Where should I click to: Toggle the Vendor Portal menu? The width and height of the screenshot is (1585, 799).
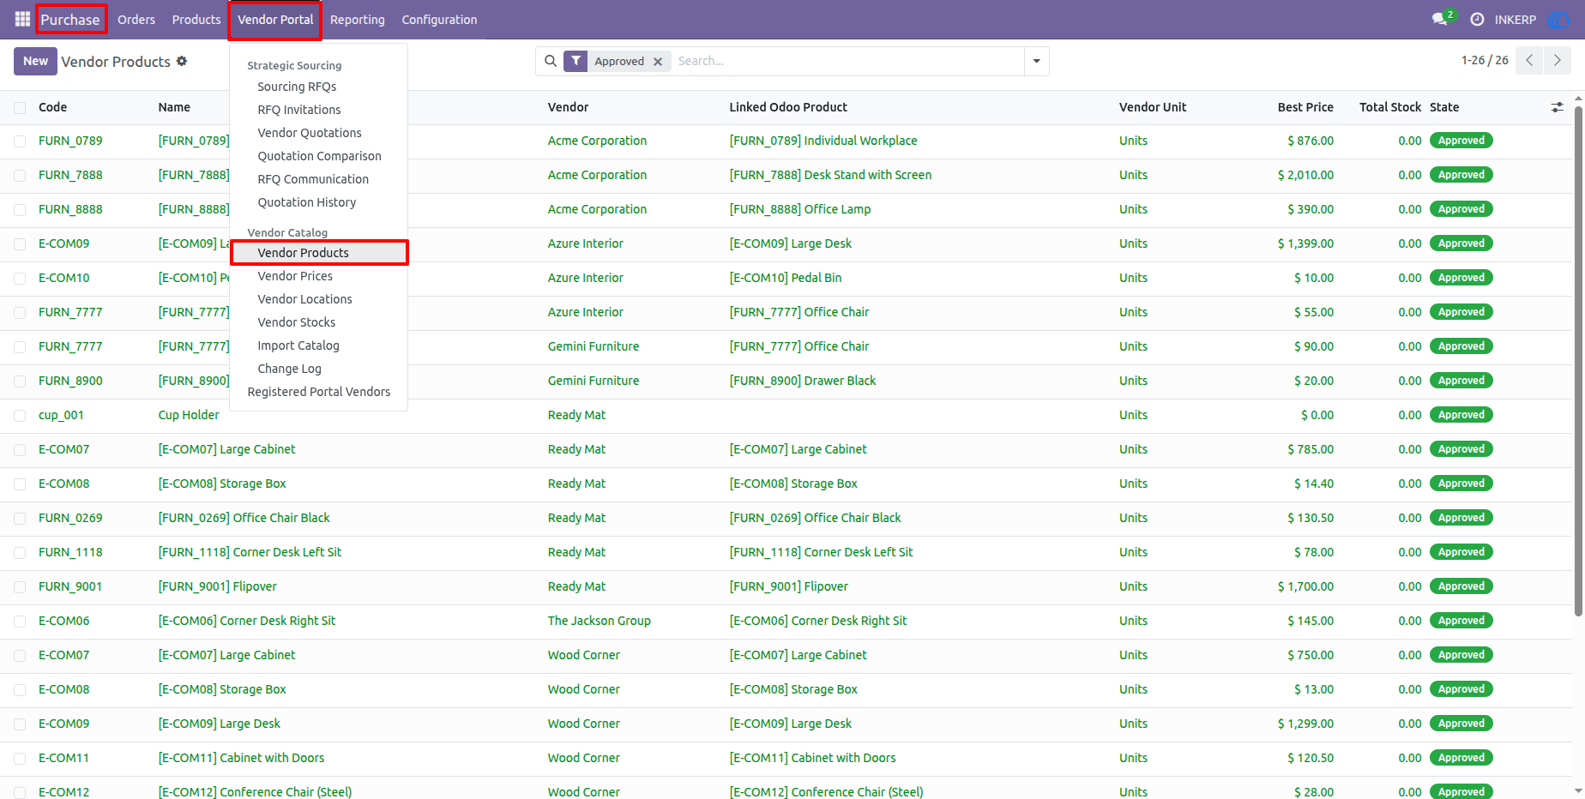click(x=275, y=19)
